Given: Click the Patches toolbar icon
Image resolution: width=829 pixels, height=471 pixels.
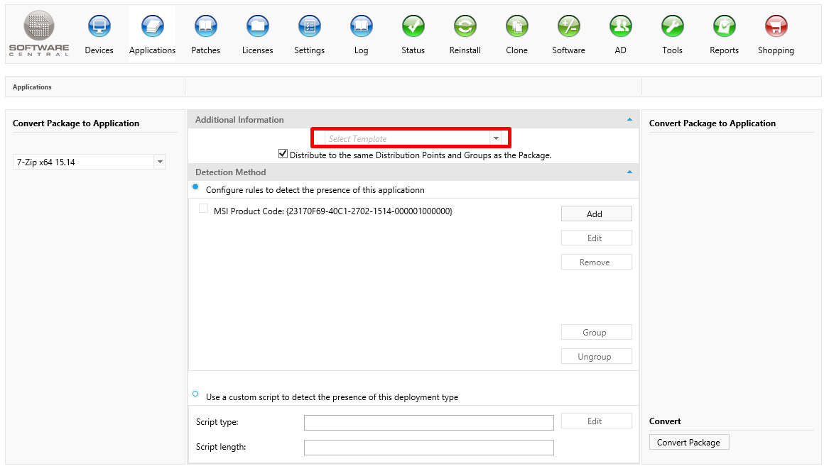Looking at the screenshot, I should pos(205,27).
